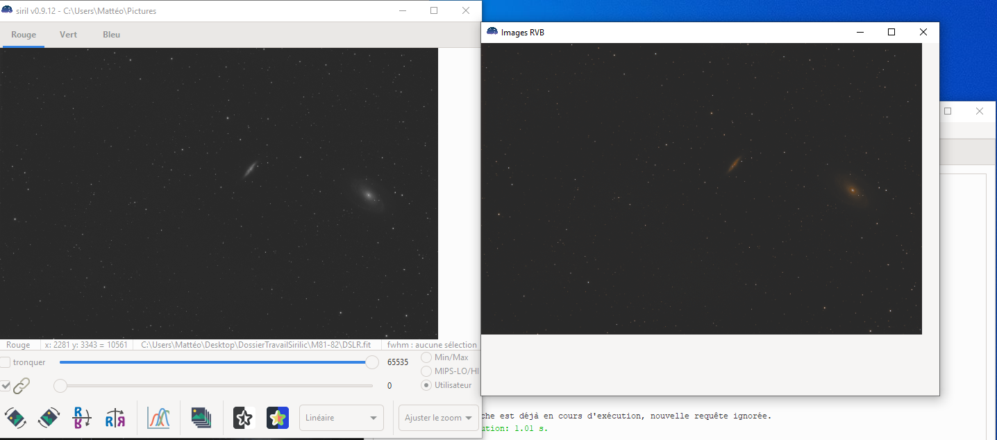Rotate the image 90° counter-clockwise
Viewport: 997px width, 440px height.
(x=15, y=418)
